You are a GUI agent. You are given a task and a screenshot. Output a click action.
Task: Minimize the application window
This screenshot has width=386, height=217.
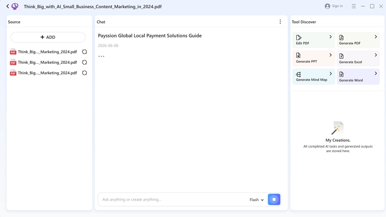pos(363,6)
